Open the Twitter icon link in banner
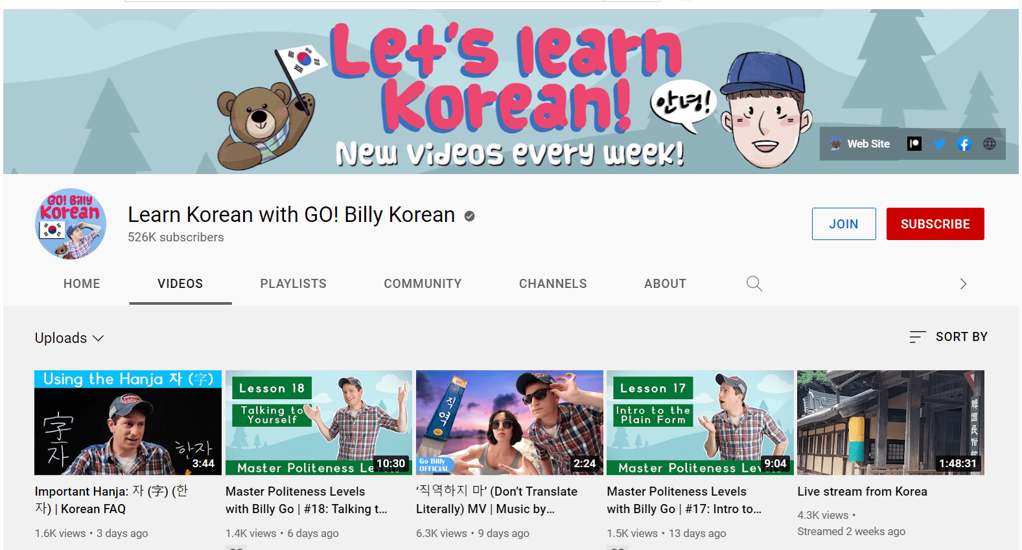 [939, 144]
